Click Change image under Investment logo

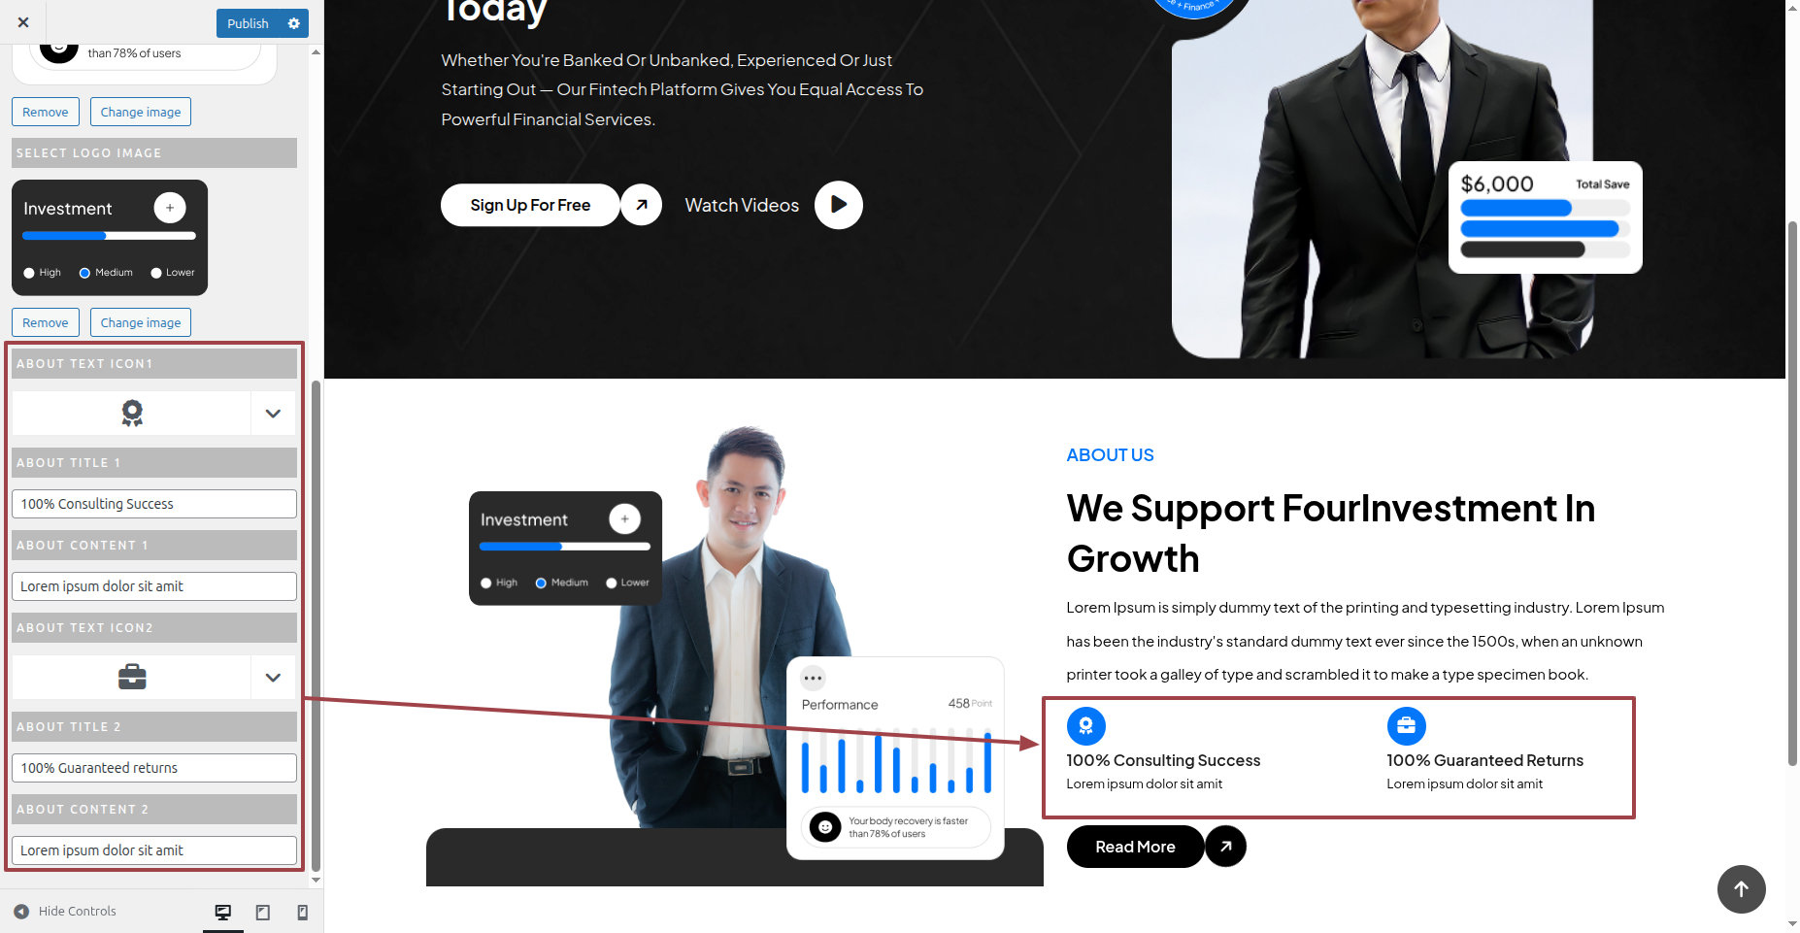coord(141,322)
